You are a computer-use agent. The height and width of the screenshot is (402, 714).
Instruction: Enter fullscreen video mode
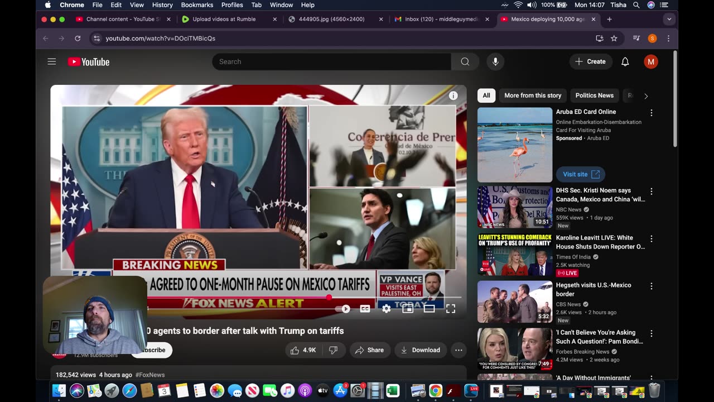pos(451,309)
